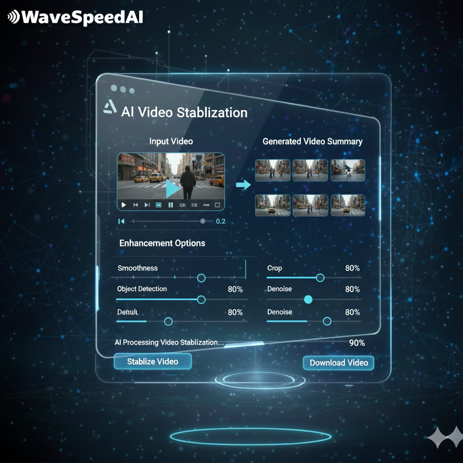Click the play icon in video controls
Viewport: 463px width, 463px height.
click(x=124, y=205)
